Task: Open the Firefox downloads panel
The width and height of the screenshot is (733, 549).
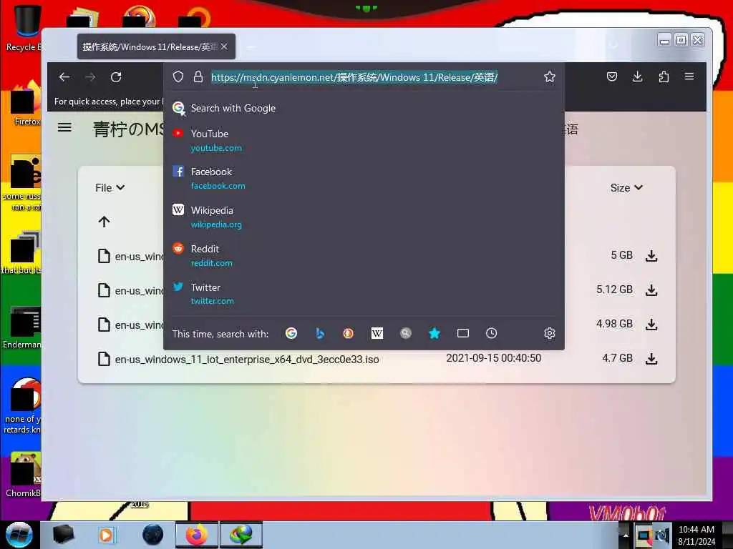Action: pos(637,76)
